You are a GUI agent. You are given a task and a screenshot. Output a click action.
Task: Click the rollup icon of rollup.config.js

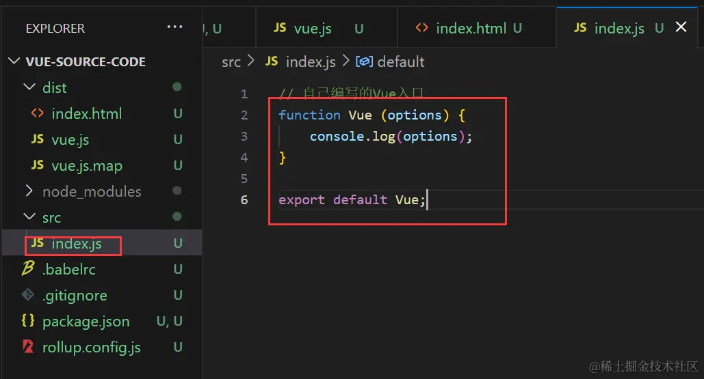pos(28,347)
